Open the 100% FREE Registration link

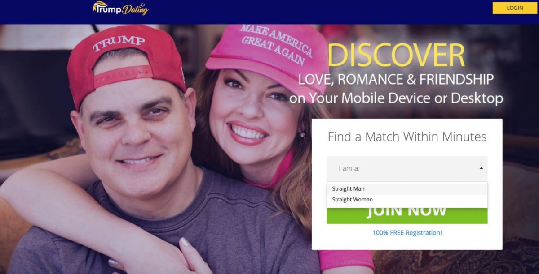coord(407,233)
